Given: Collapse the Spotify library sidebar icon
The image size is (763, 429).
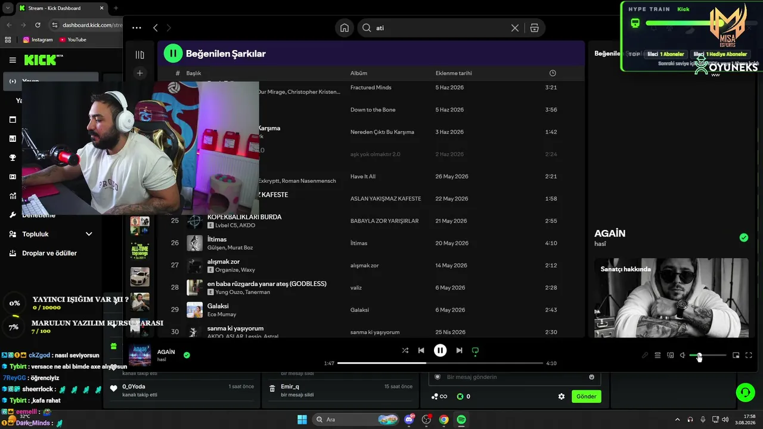Looking at the screenshot, I should click(x=140, y=55).
